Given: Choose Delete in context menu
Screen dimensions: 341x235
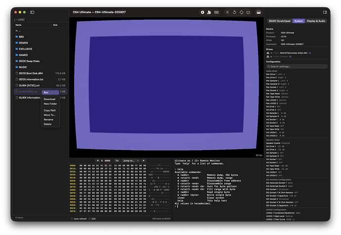Looking at the screenshot, I should point(50,124).
